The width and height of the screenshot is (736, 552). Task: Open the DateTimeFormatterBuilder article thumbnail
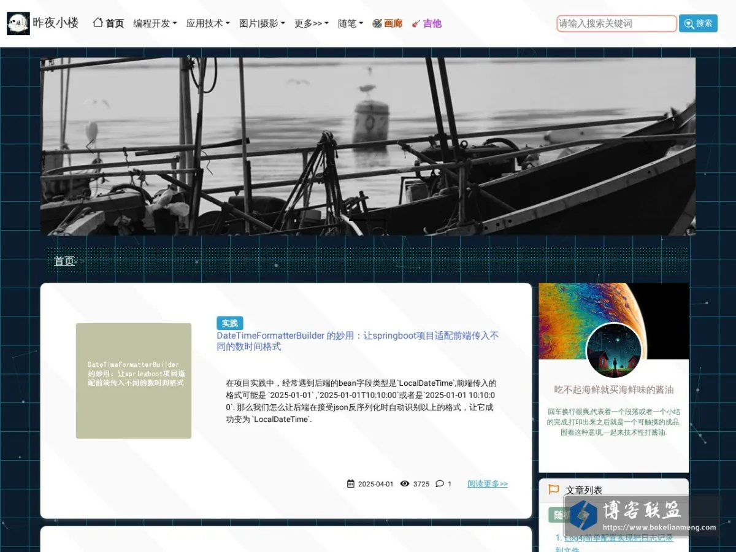click(x=134, y=381)
